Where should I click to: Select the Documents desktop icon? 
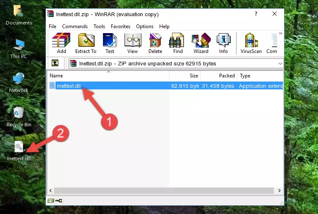(19, 15)
